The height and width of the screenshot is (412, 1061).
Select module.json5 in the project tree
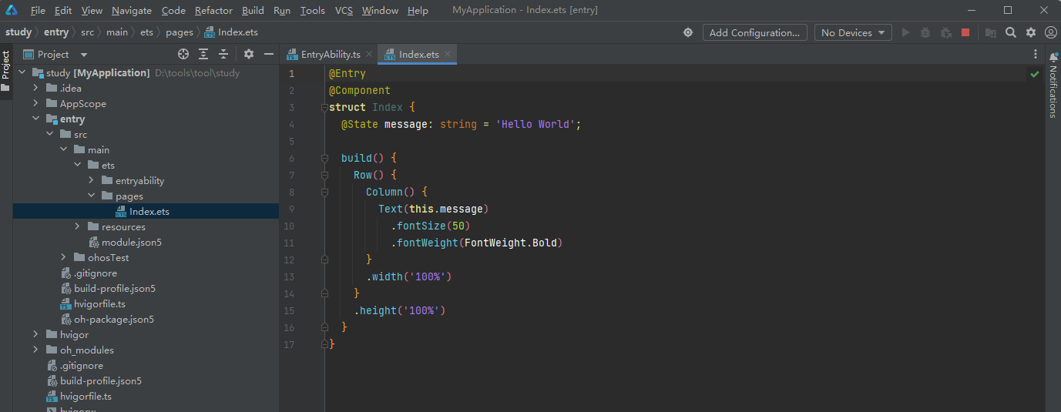131,242
